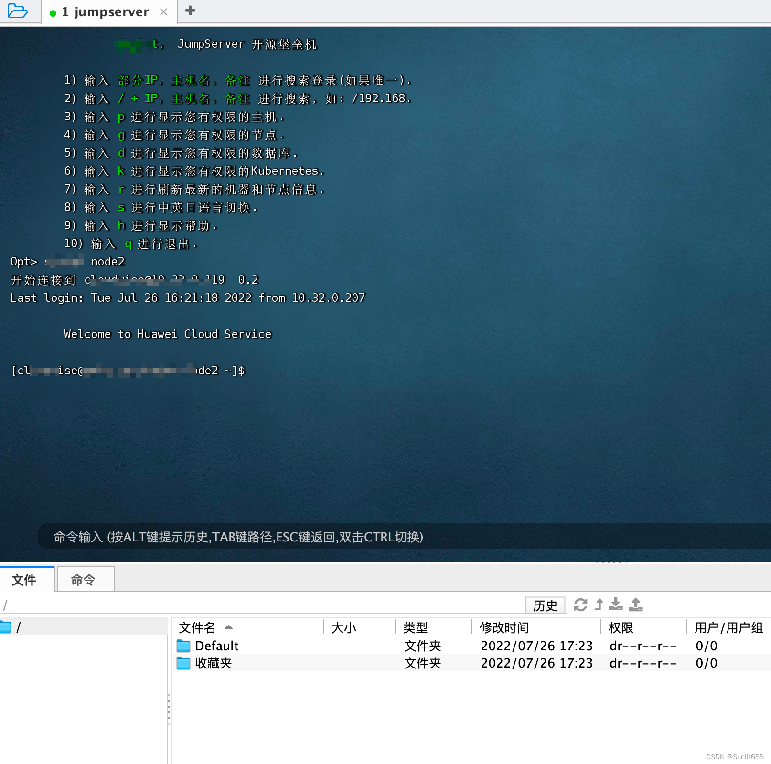The height and width of the screenshot is (764, 771).
Task: Select root folder in directory tree
Action: tap(84, 627)
